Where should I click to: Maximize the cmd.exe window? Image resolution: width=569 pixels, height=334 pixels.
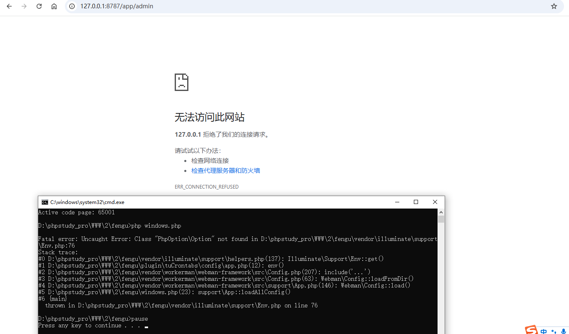(416, 202)
